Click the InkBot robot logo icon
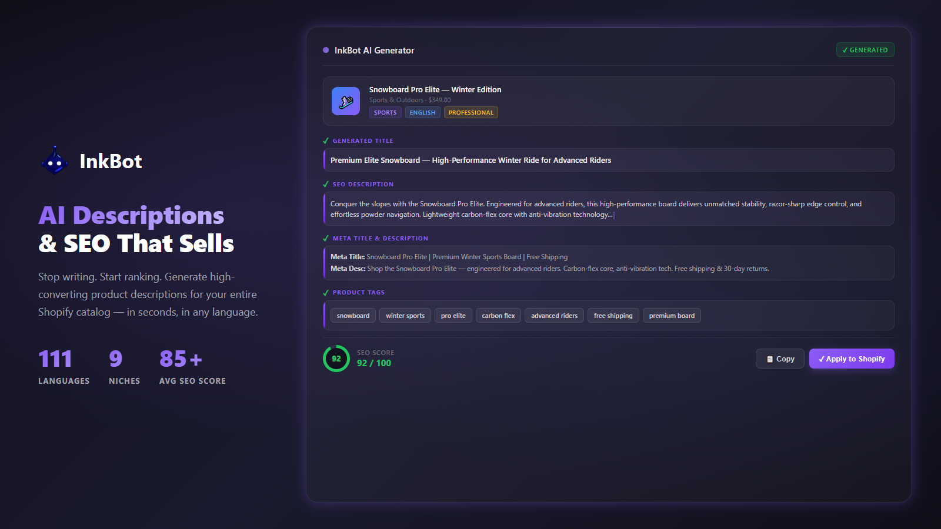 55,160
